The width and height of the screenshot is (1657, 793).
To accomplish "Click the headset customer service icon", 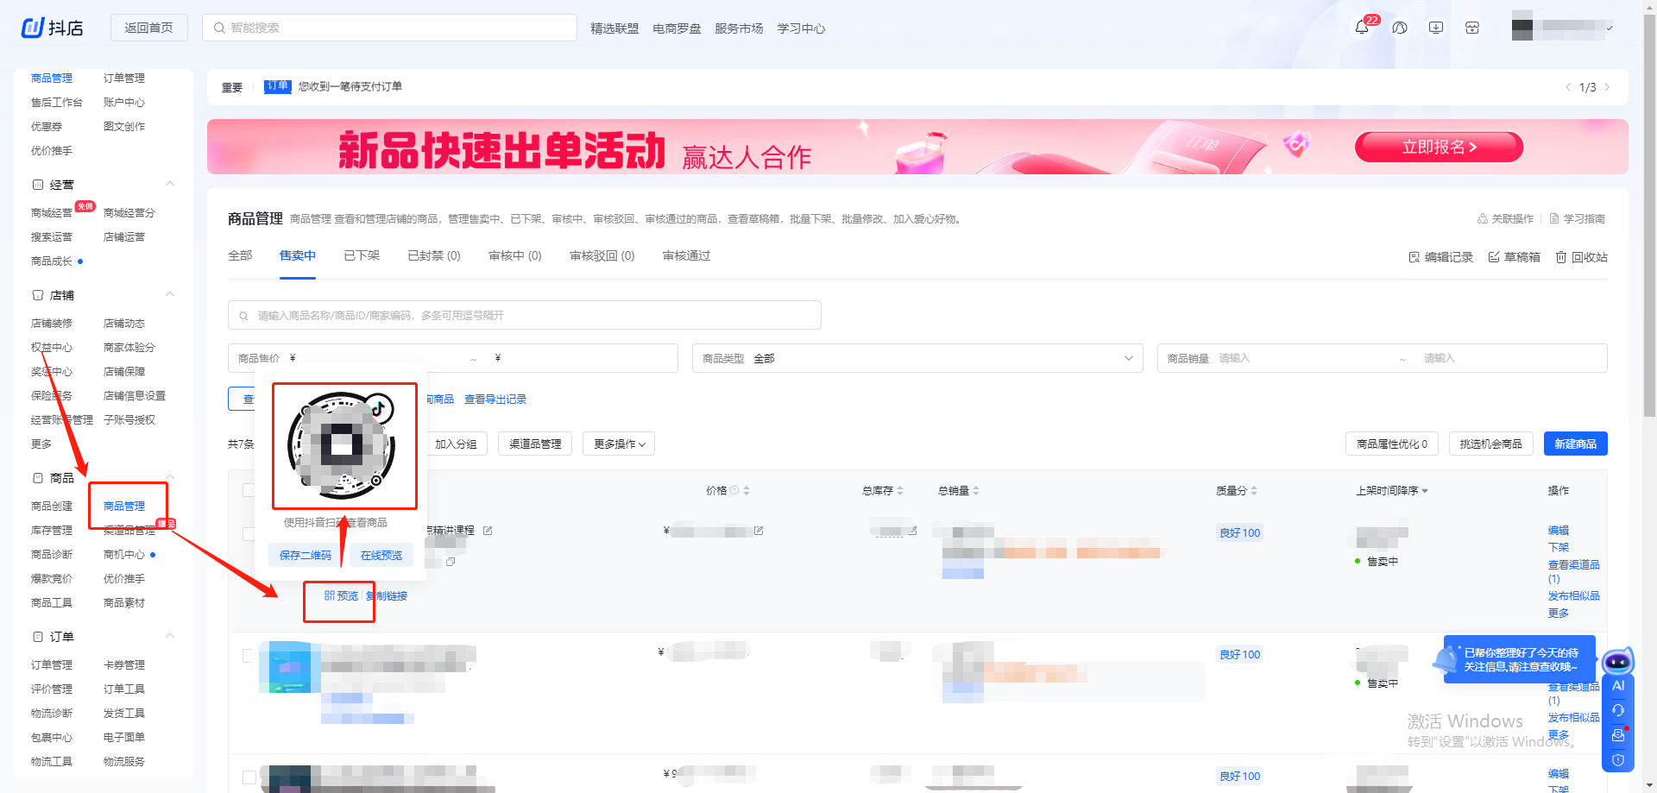I will pos(1618,710).
